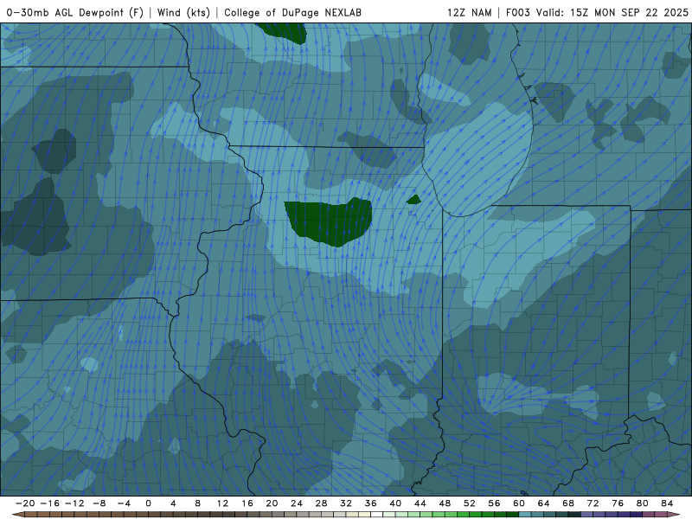Click the 52 legend value

pos(470,503)
